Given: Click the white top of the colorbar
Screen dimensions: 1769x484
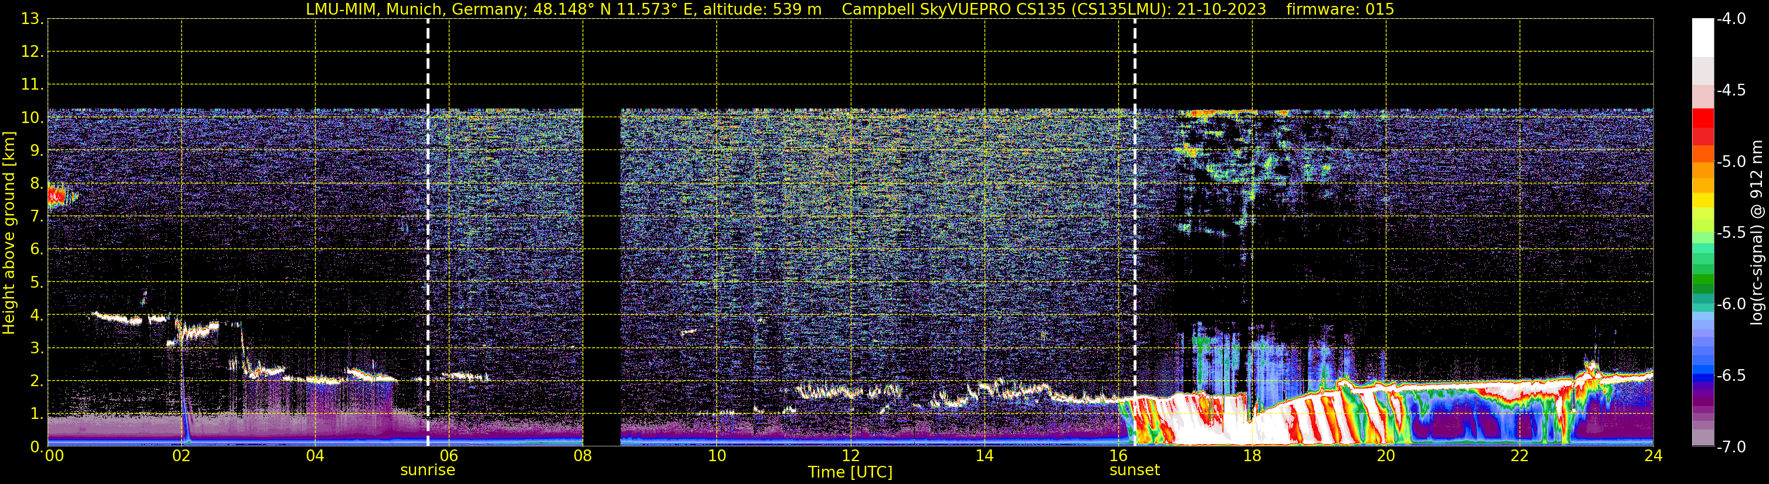Looking at the screenshot, I should click(1702, 38).
